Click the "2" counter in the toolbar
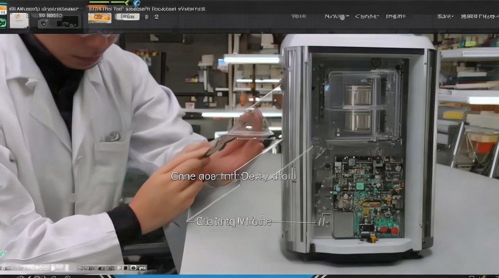 [x=157, y=17]
